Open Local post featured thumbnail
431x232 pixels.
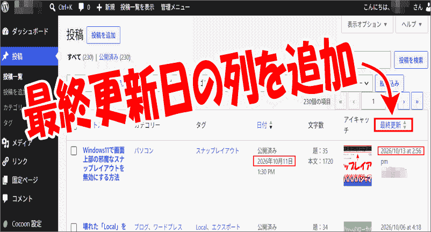[357, 227]
